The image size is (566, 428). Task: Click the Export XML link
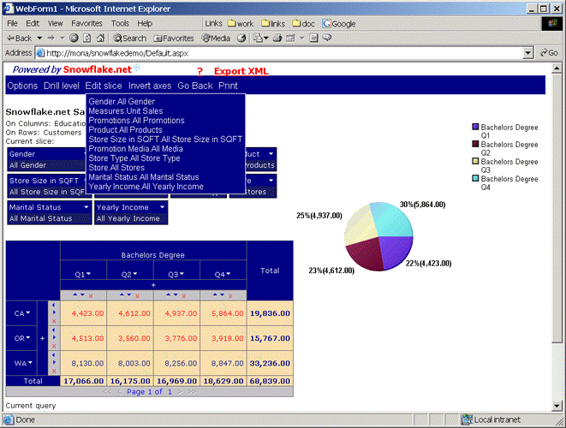(x=241, y=71)
